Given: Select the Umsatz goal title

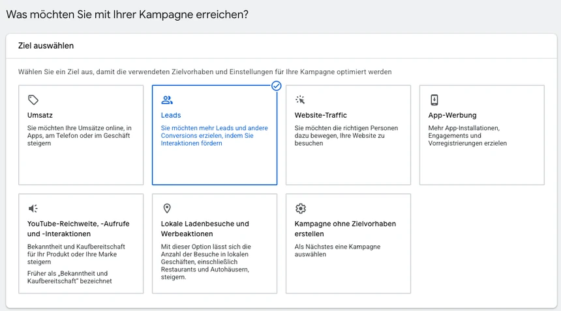Looking at the screenshot, I should pyautogui.click(x=40, y=115).
